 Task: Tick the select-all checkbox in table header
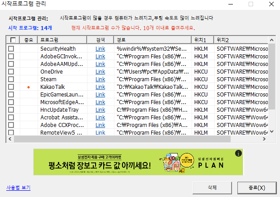pyautogui.click(x=13, y=40)
